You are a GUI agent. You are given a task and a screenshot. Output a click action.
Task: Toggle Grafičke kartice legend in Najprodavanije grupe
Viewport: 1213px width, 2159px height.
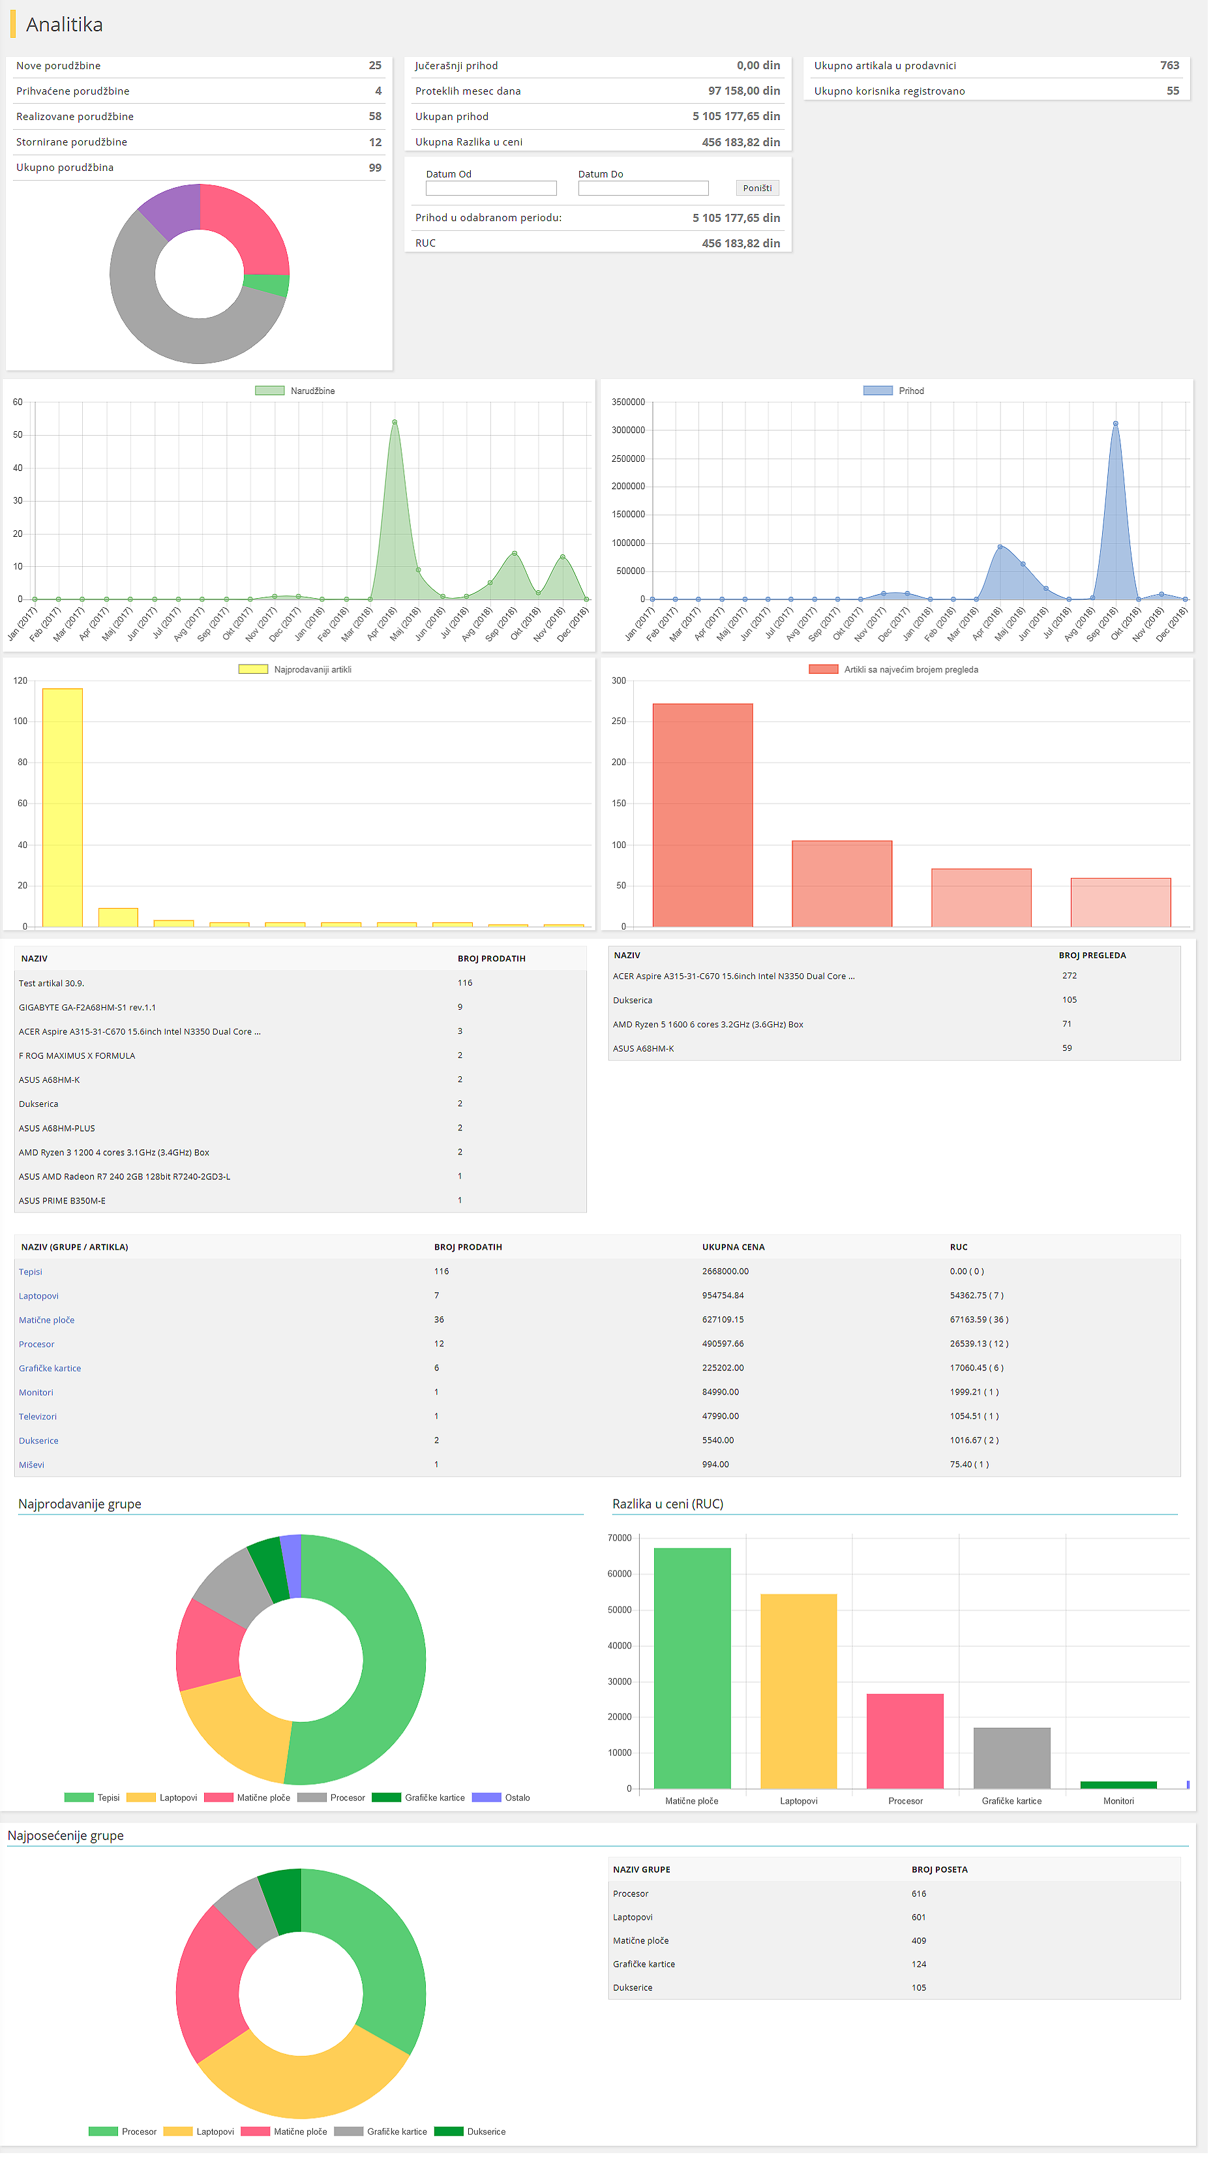coord(421,1804)
